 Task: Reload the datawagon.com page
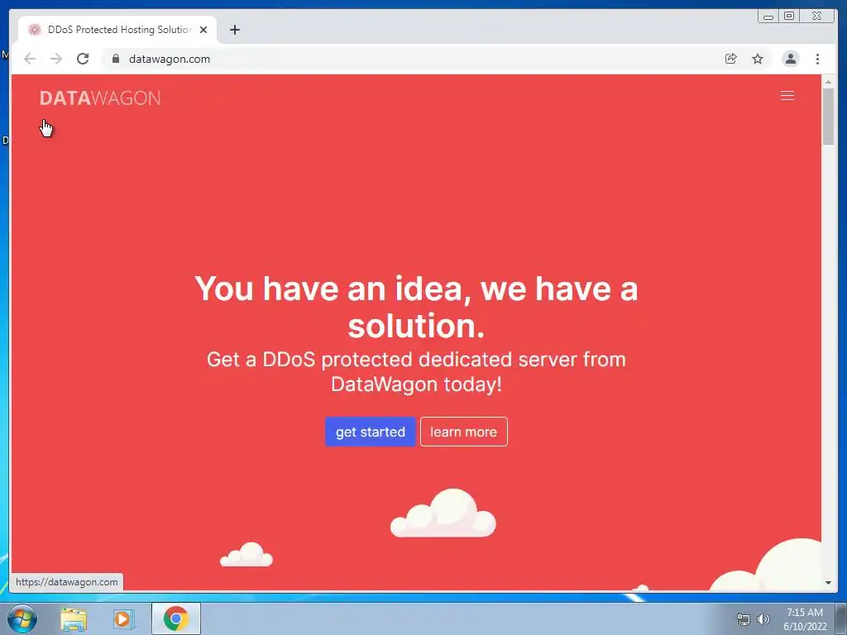pyautogui.click(x=83, y=59)
